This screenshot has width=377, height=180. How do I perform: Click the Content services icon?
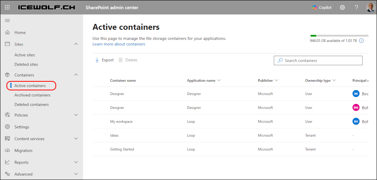coord(8,139)
